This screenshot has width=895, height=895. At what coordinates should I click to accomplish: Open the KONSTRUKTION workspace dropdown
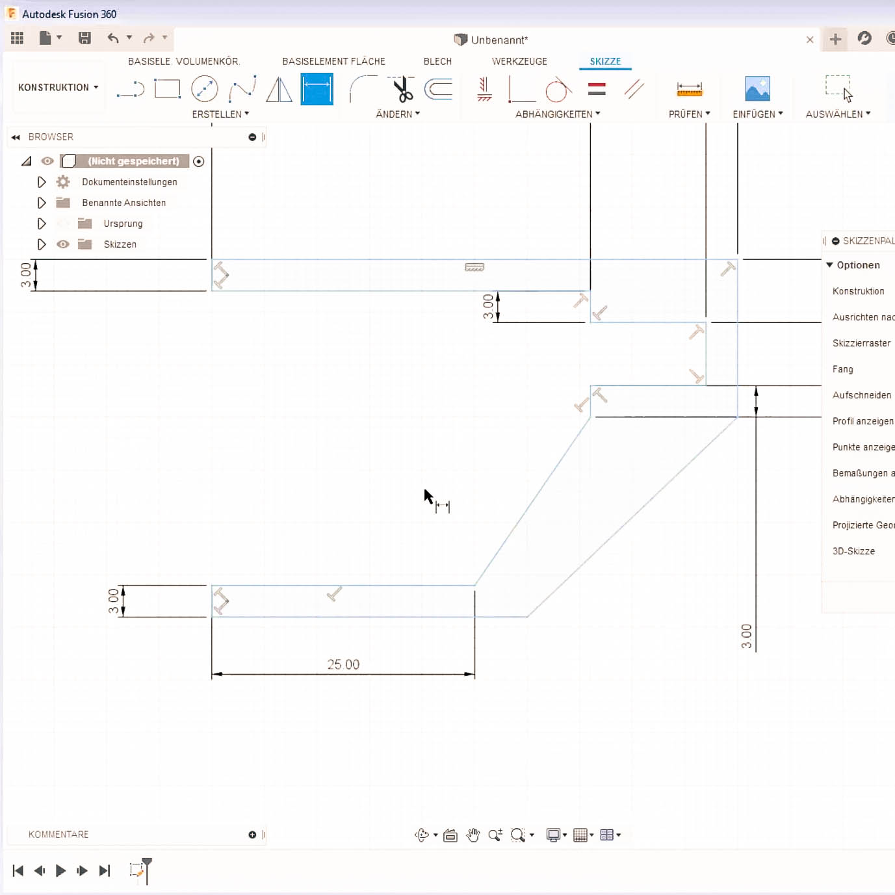pos(58,87)
